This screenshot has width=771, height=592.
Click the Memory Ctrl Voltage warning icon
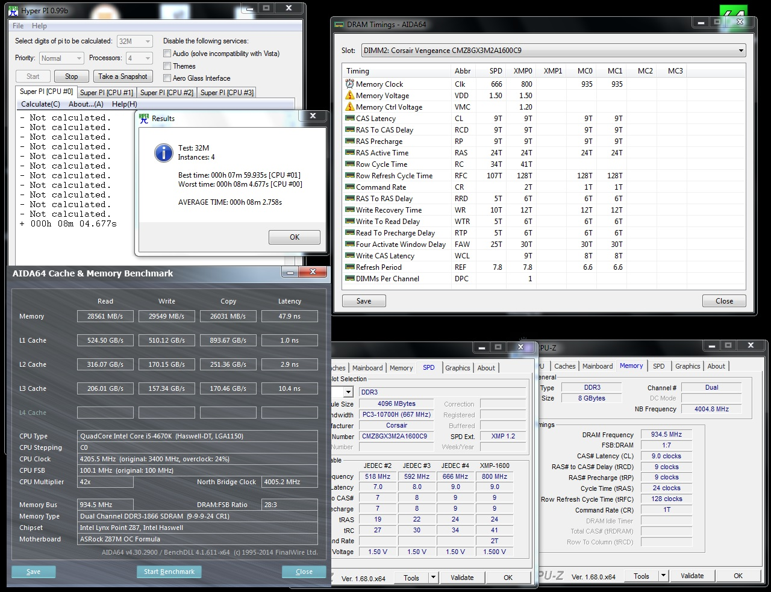click(350, 107)
